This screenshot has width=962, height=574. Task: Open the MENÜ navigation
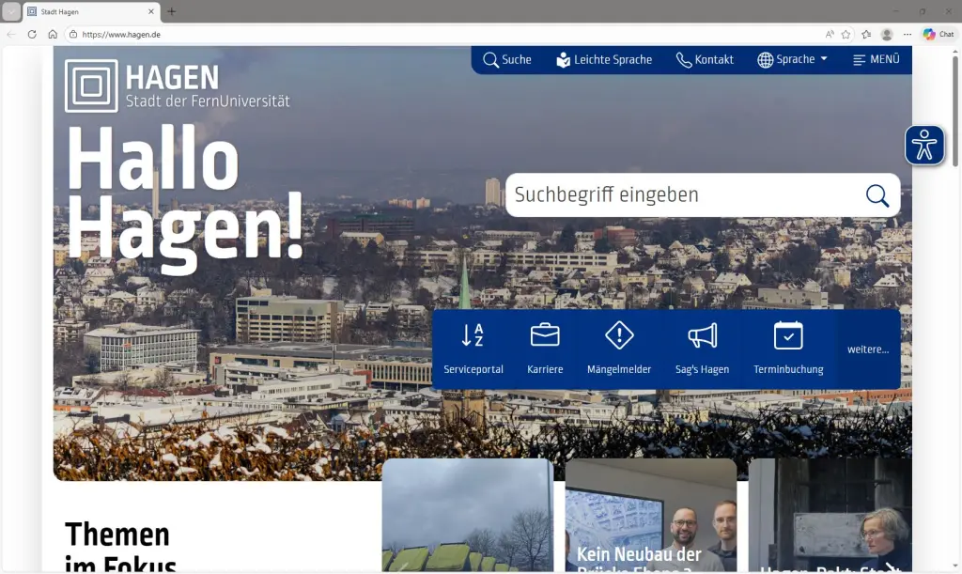[x=876, y=59]
